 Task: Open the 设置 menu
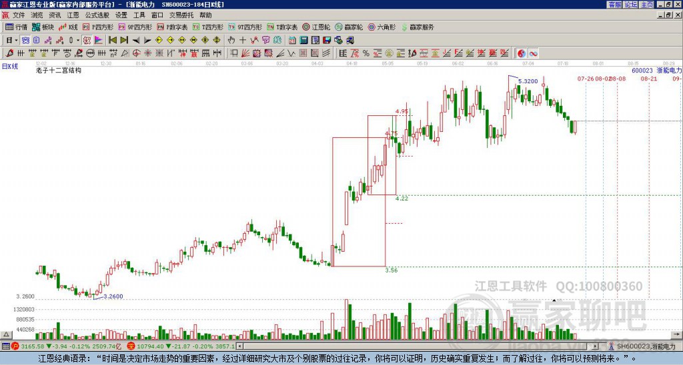click(x=121, y=15)
